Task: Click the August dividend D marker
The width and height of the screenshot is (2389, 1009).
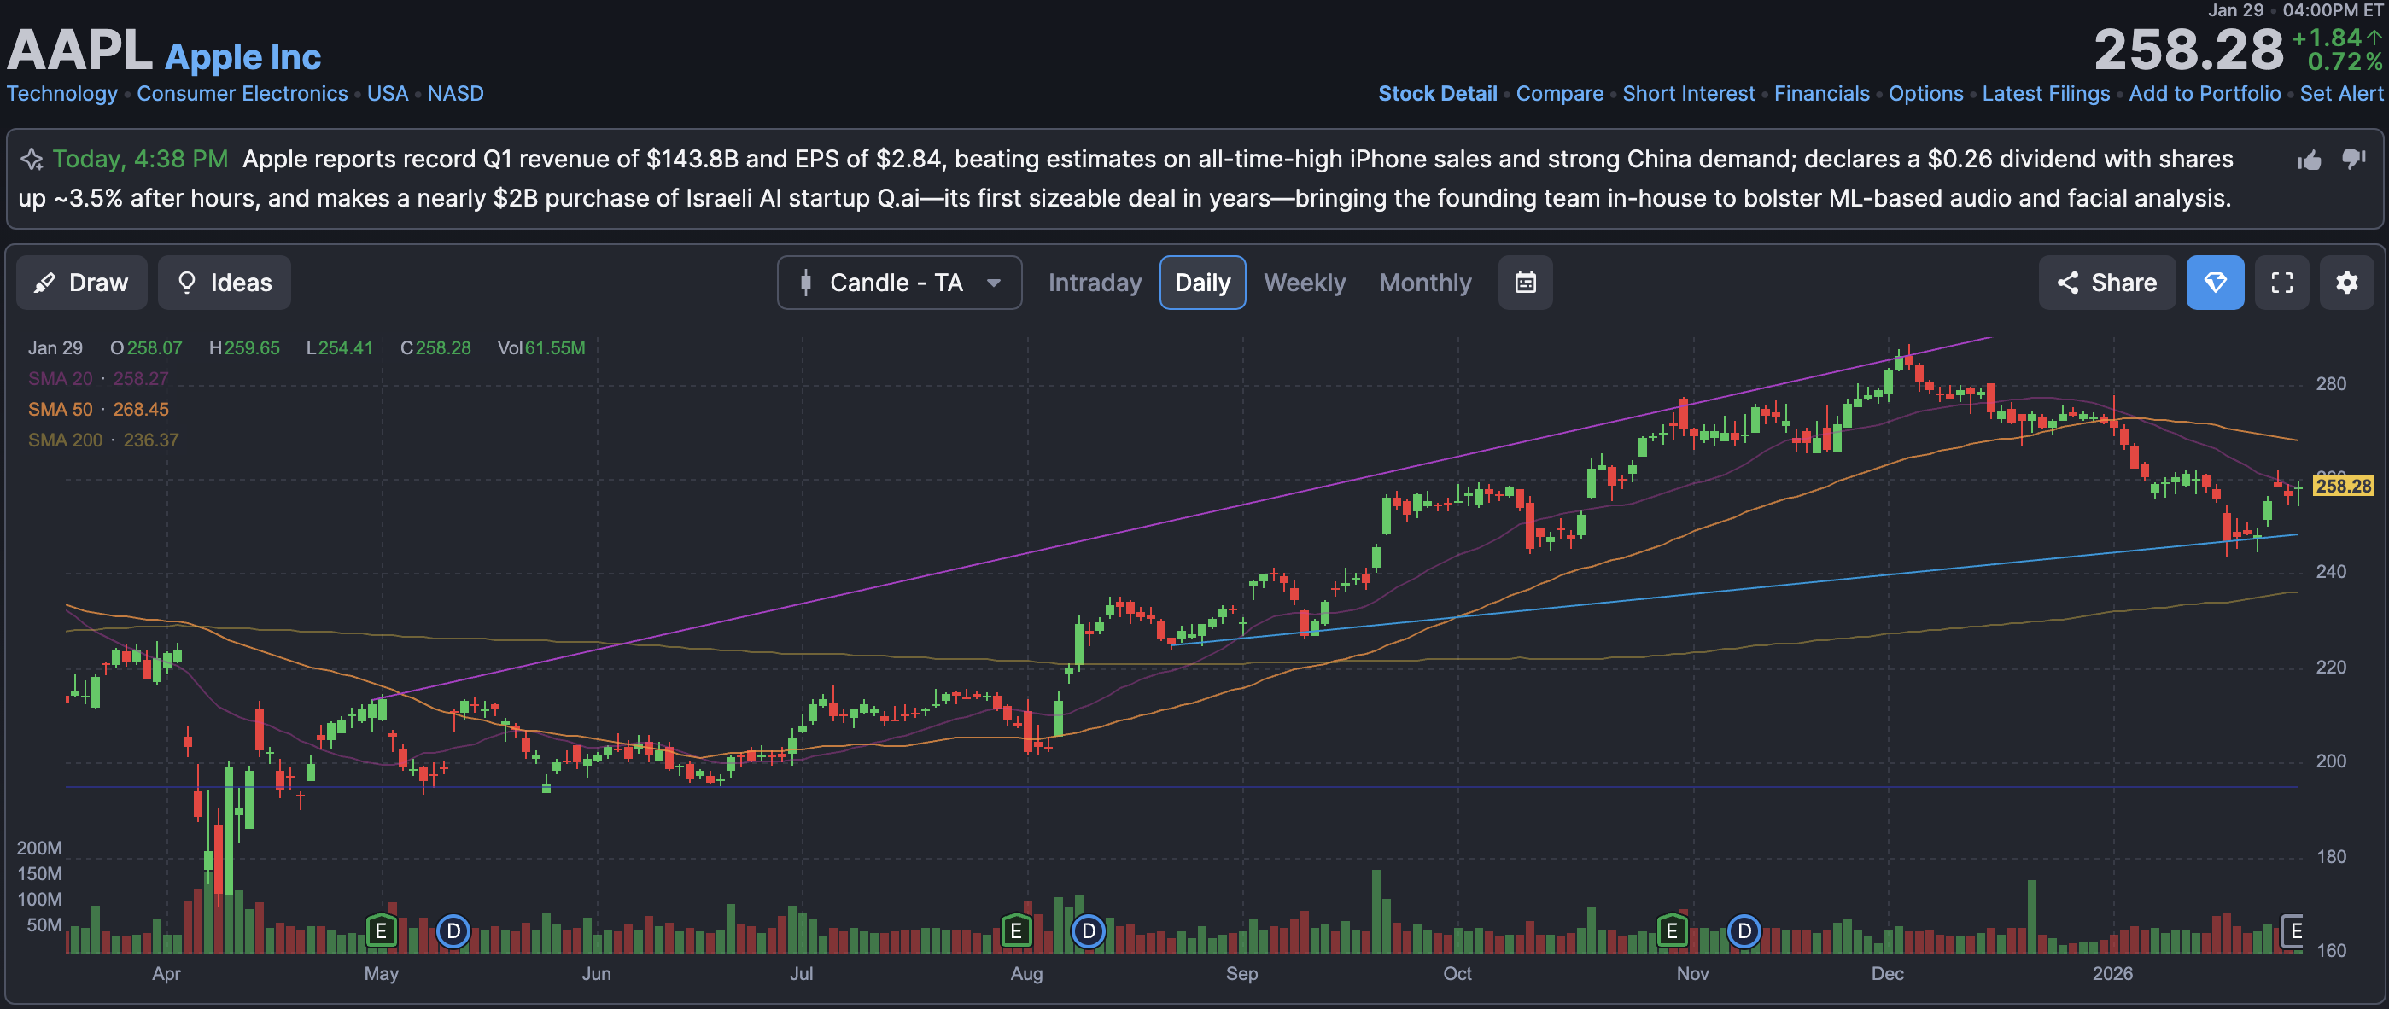Action: coord(1088,930)
